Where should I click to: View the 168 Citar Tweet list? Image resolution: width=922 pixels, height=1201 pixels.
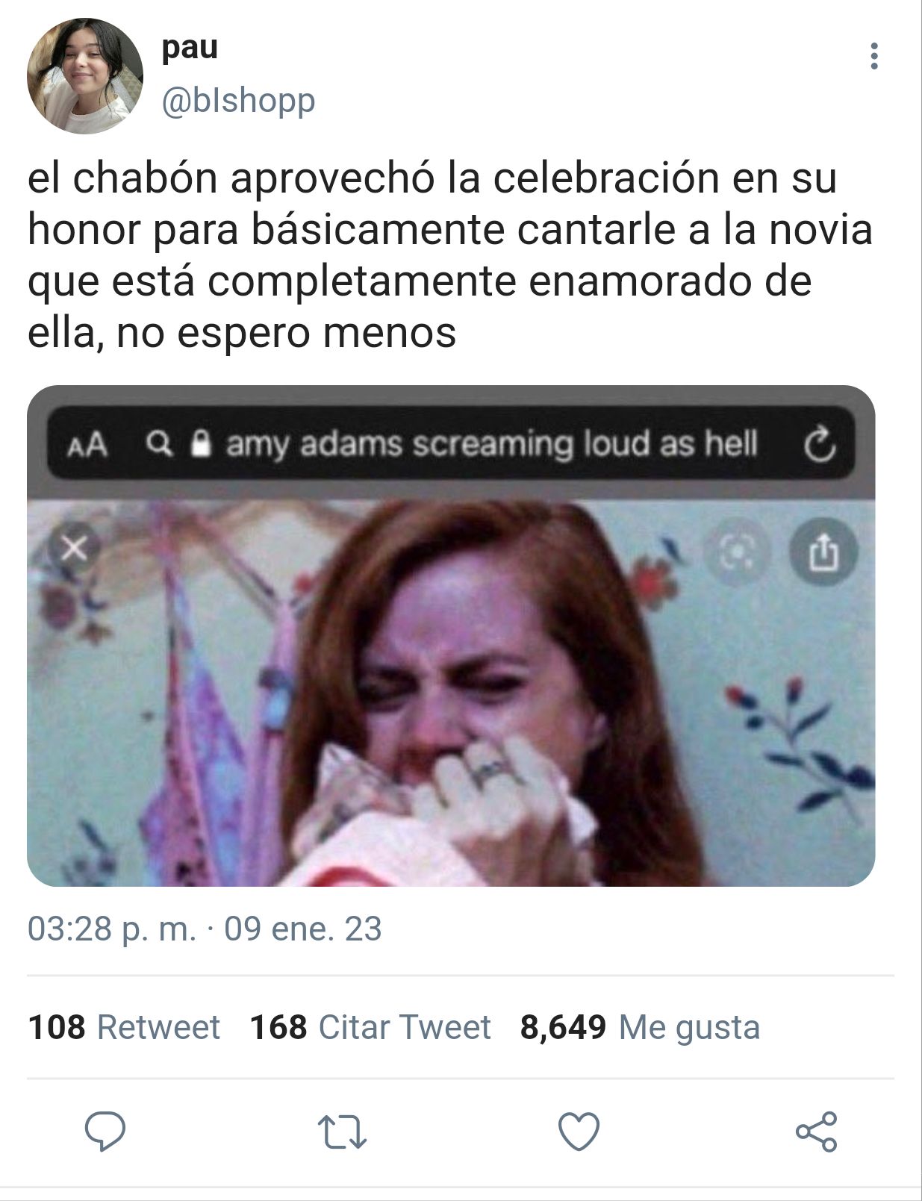point(370,1027)
